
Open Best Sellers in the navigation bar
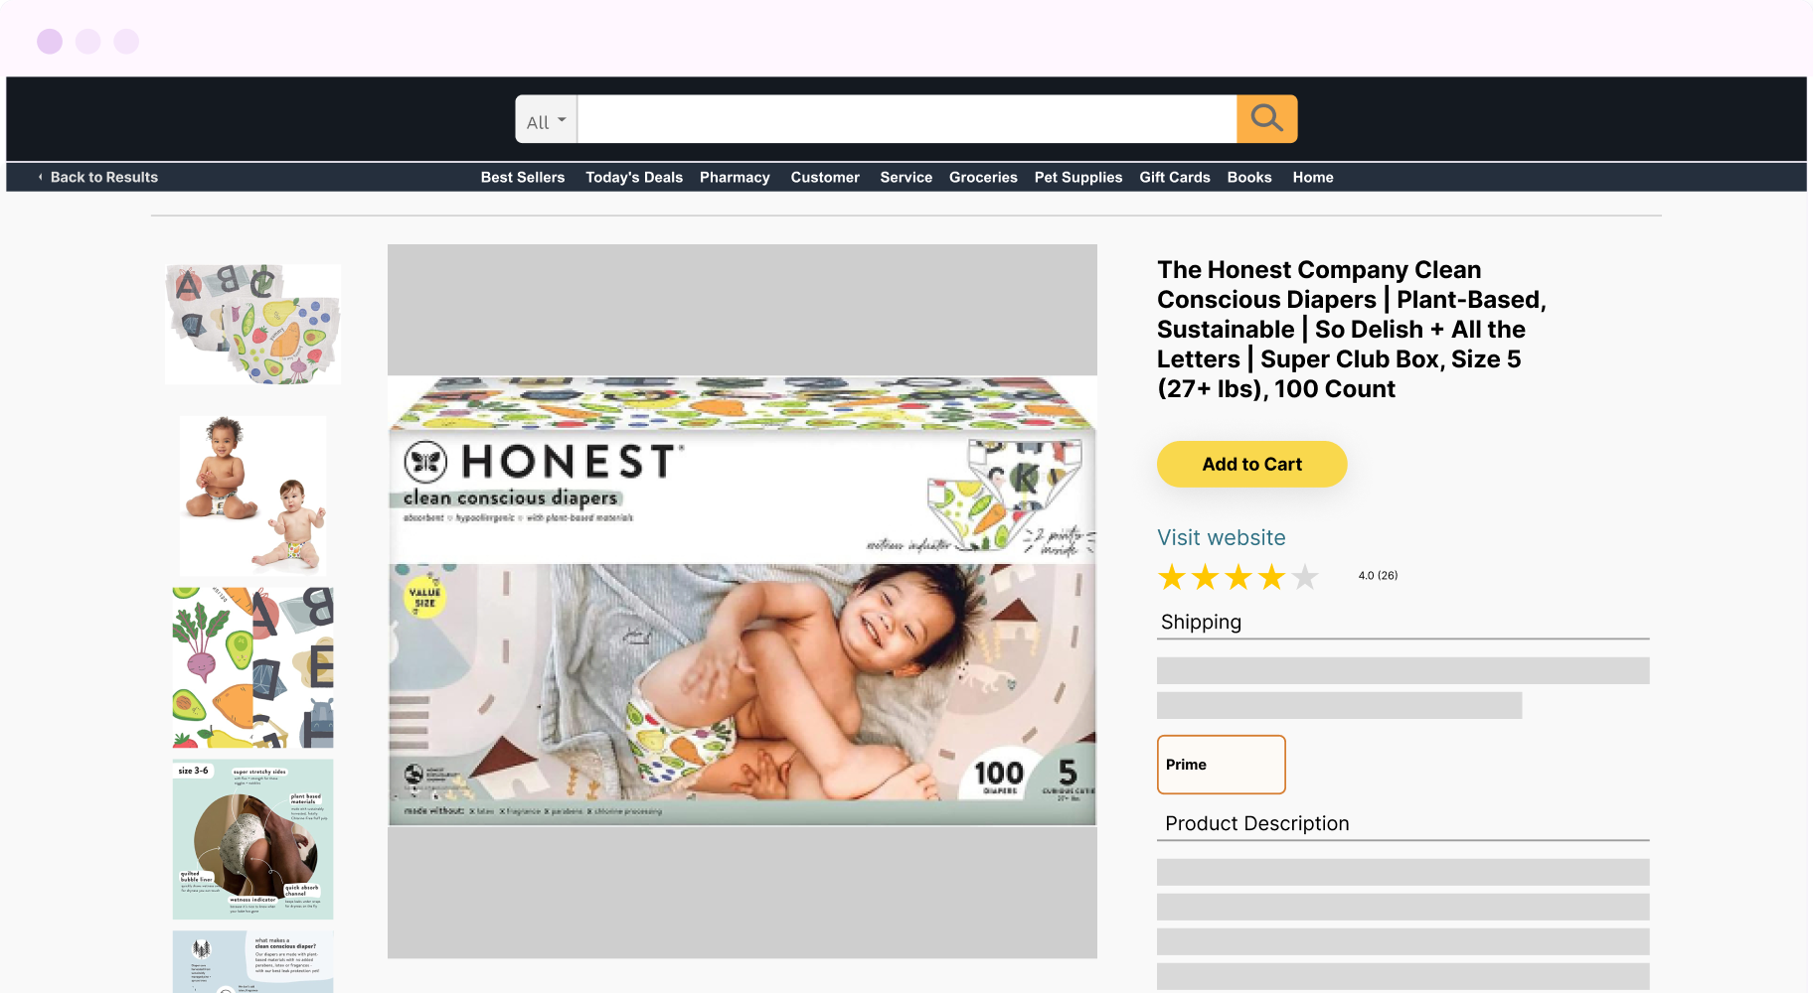523,177
